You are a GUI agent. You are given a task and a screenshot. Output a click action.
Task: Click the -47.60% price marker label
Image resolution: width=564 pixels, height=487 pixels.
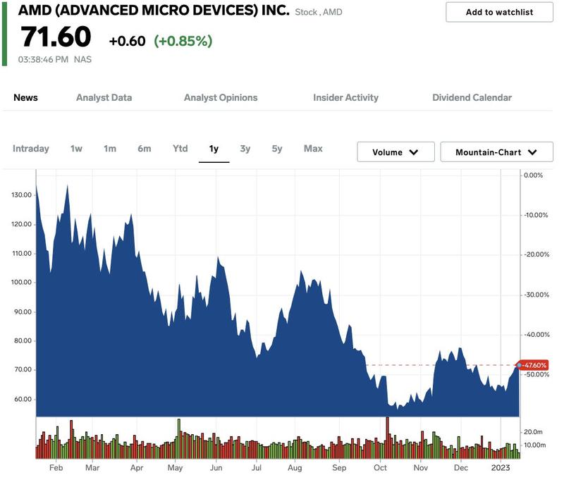click(x=534, y=365)
